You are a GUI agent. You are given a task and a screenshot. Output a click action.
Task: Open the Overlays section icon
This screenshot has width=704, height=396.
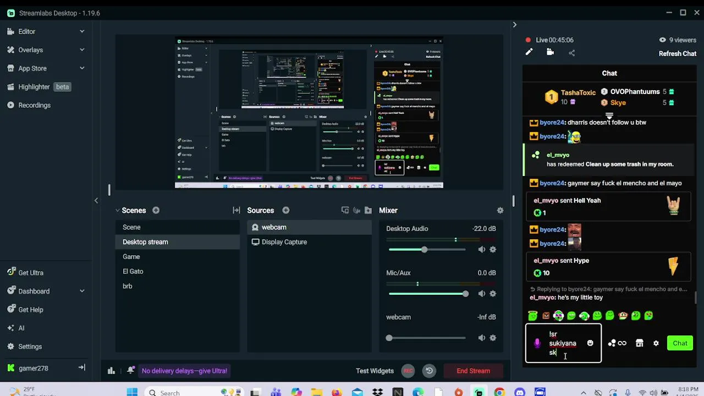(10, 50)
